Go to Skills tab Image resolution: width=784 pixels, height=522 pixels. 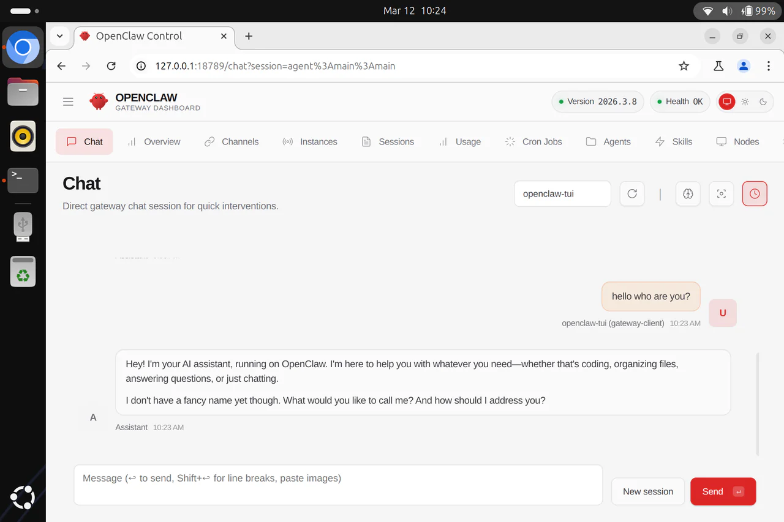674,141
